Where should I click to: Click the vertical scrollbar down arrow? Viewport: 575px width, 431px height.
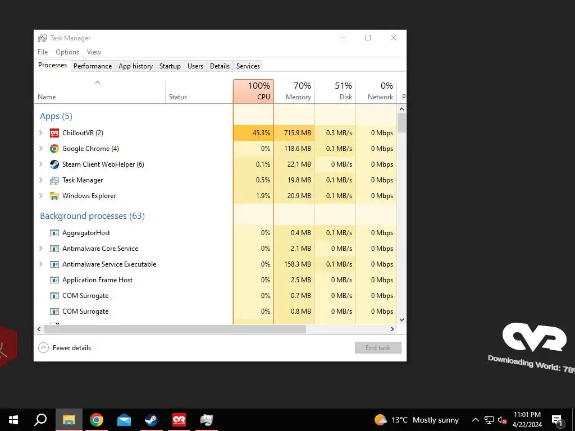pyautogui.click(x=401, y=319)
